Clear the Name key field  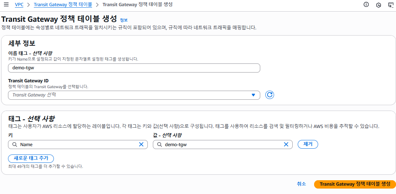[x=141, y=144]
